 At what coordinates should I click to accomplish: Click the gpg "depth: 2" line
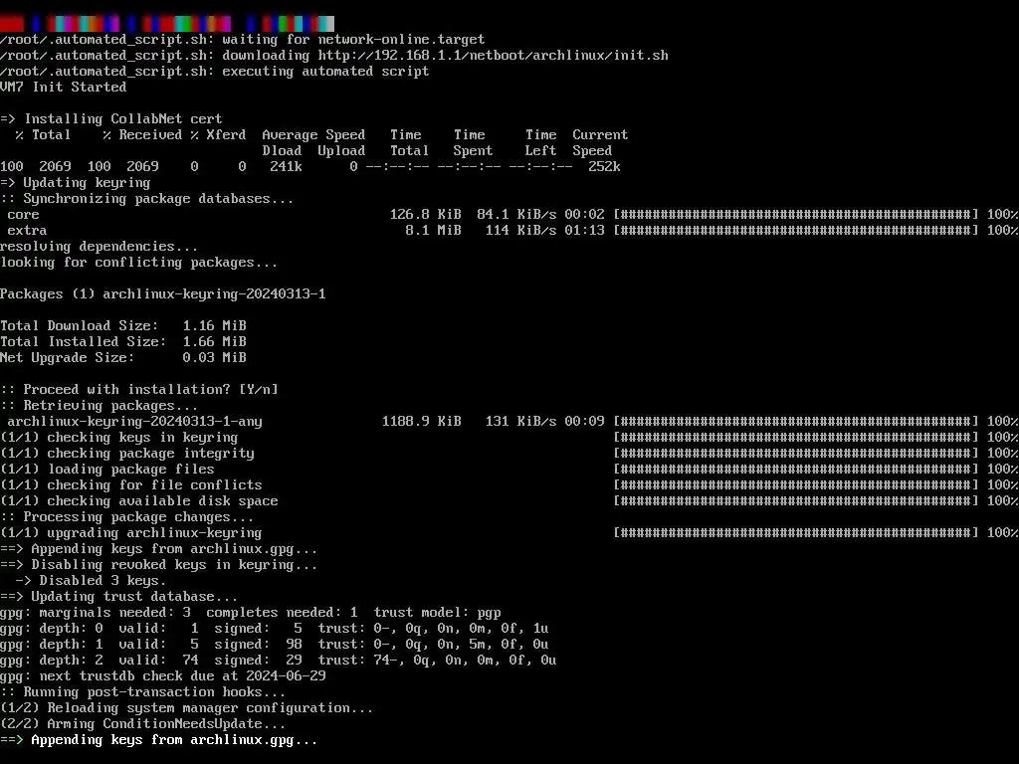279,661
